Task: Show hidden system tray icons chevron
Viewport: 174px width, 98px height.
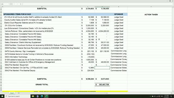Action: (x=150, y=96)
